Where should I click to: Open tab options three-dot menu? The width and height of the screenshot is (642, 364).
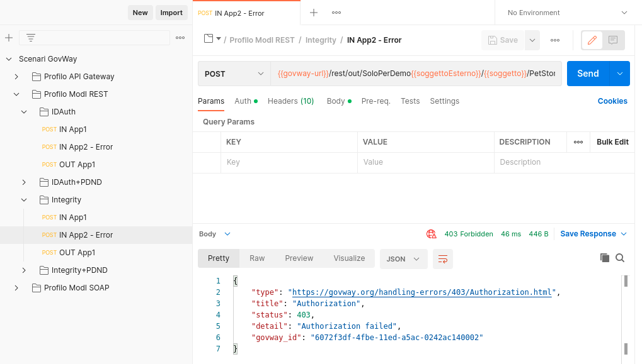click(336, 13)
